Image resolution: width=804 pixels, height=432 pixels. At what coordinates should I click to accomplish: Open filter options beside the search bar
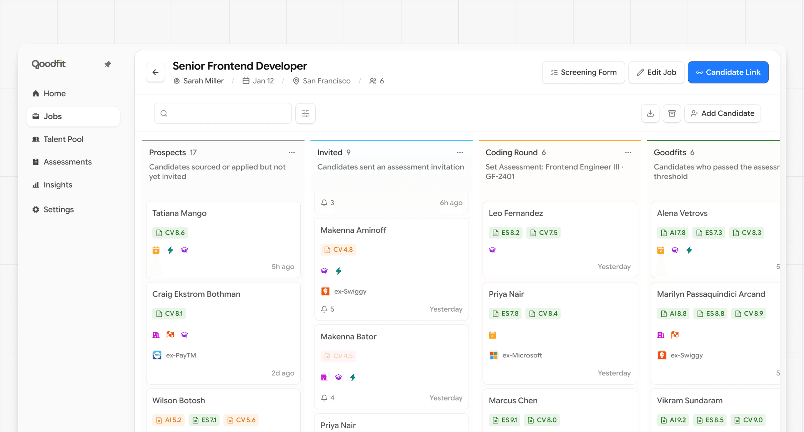pos(305,113)
